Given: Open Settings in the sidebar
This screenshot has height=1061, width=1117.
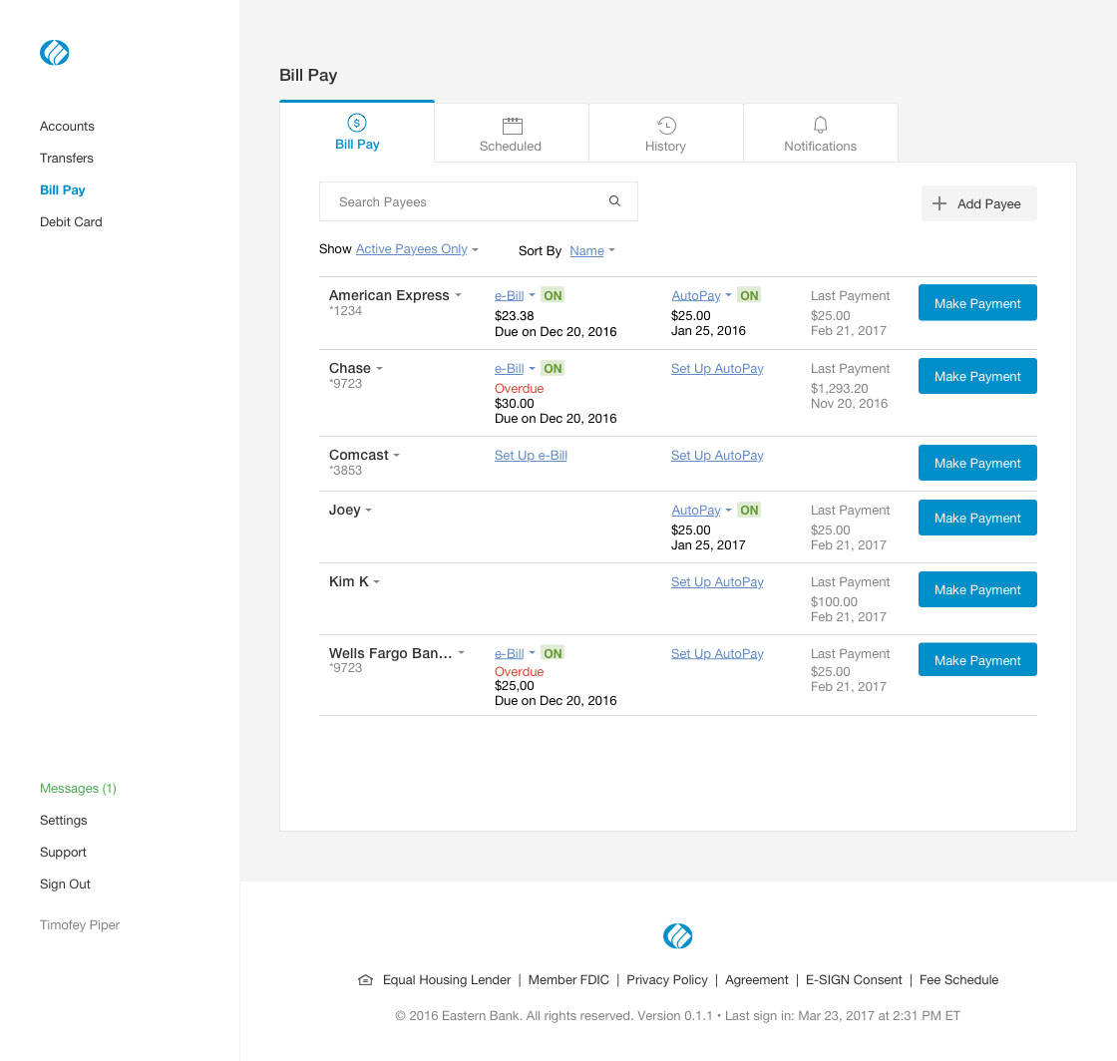Looking at the screenshot, I should [x=64, y=821].
